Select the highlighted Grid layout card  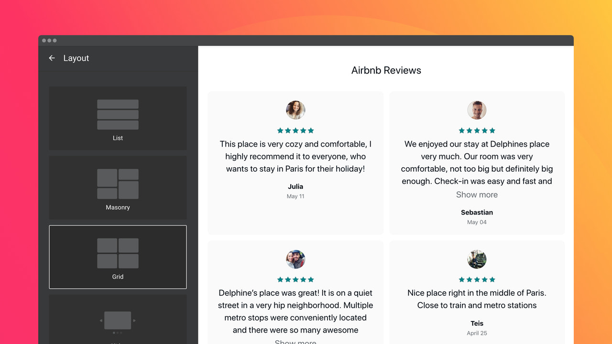[x=118, y=257]
